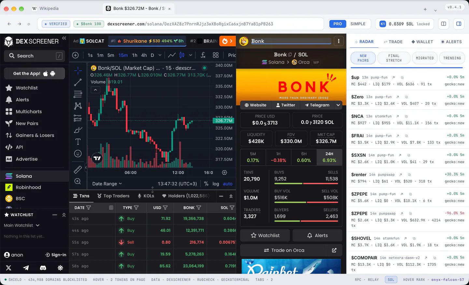469x285 pixels.
Task: Select the ruler measure tool
Action: point(78,170)
